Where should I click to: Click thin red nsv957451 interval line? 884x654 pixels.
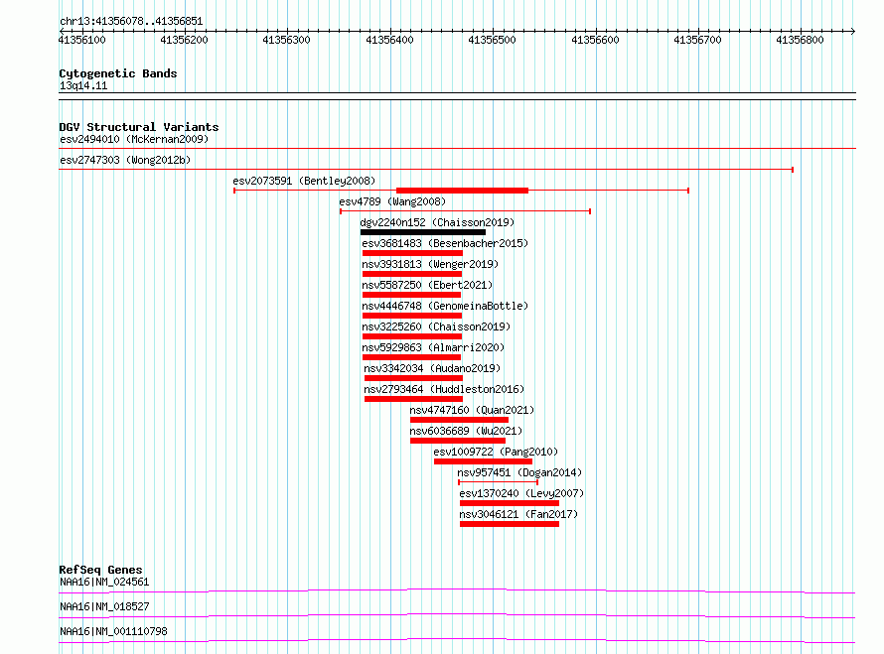click(x=498, y=482)
